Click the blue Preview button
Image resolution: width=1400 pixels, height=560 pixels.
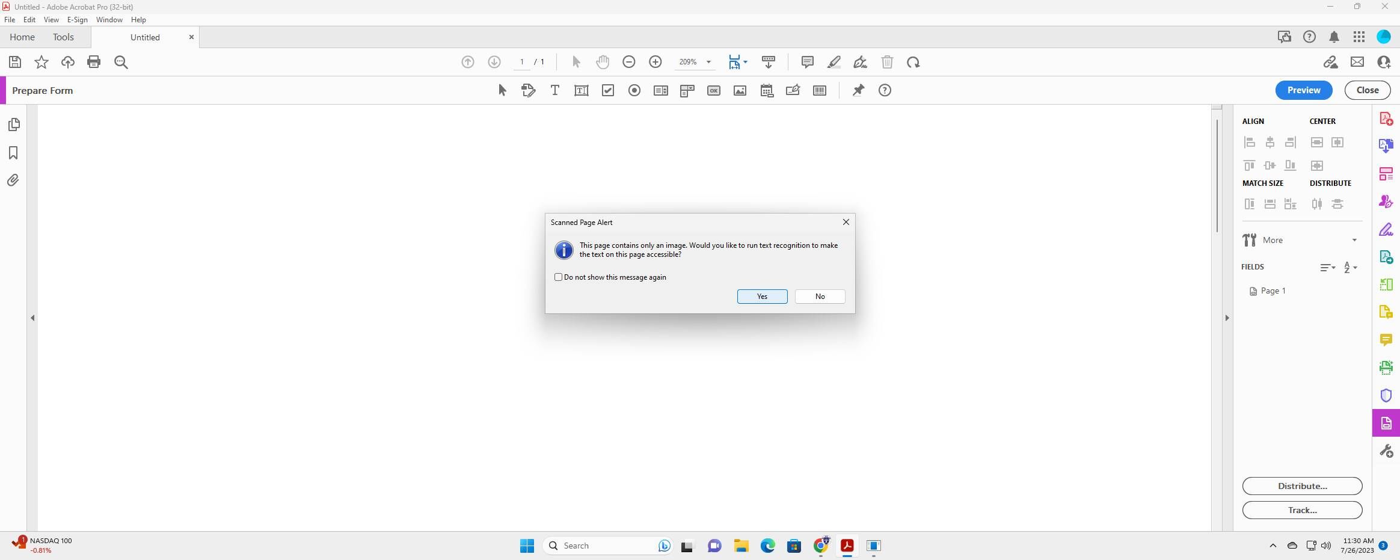(1303, 90)
